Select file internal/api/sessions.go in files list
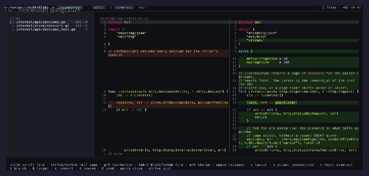The height and width of the screenshot is (176, 369). (x=41, y=22)
